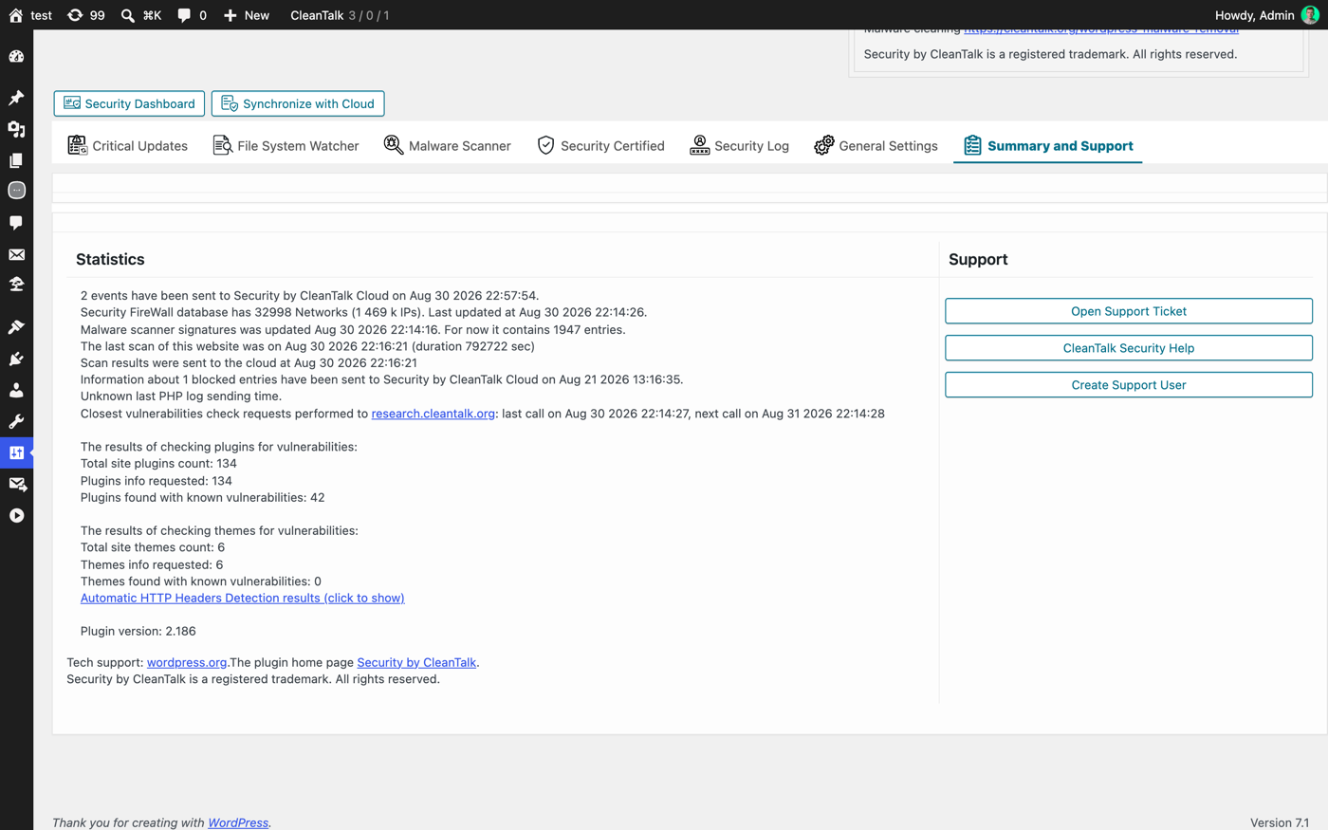Viewport: 1328px width, 830px height.
Task: Click the 'Plugin version: 2.186' text
Action: point(138,631)
